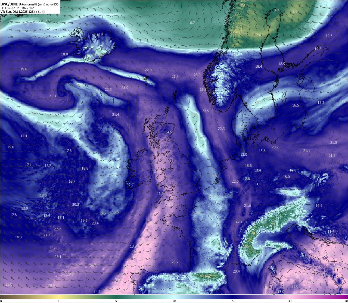The image size is (348, 303).
Task: Click the 18.7 value label
Action: [72, 181]
